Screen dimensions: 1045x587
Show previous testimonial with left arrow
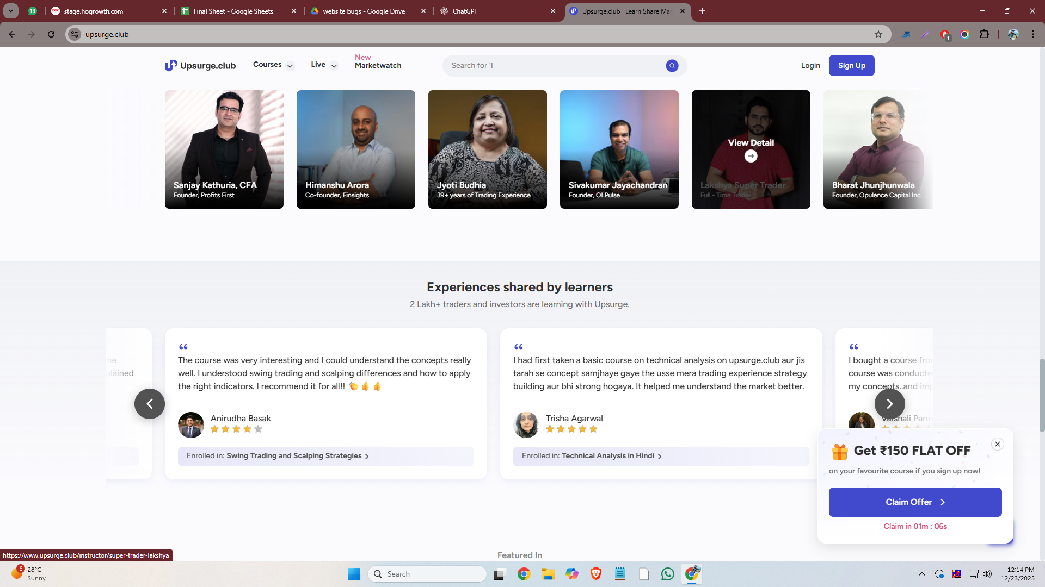(x=150, y=404)
